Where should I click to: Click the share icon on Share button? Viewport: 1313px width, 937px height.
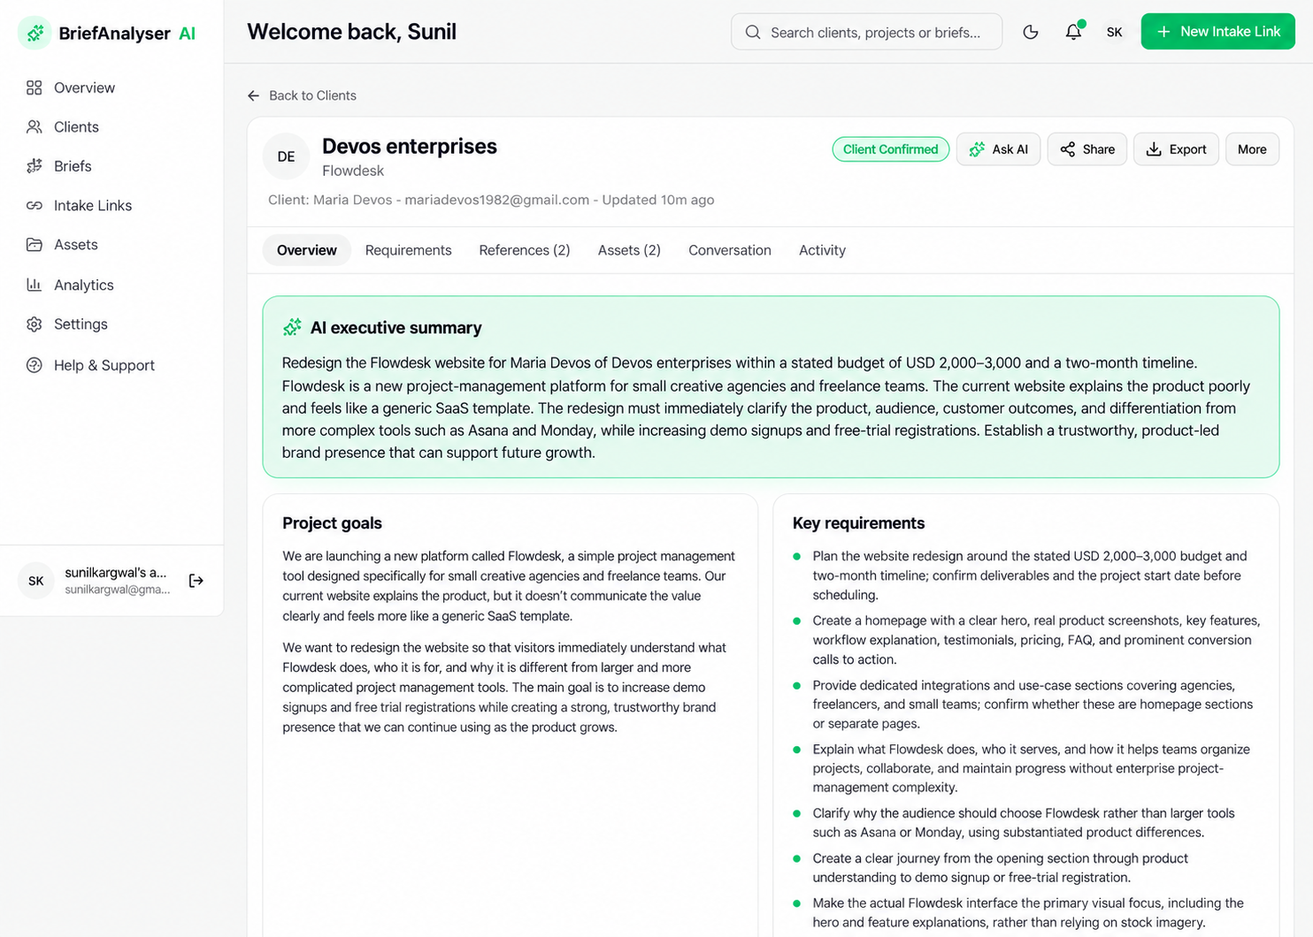(x=1068, y=149)
